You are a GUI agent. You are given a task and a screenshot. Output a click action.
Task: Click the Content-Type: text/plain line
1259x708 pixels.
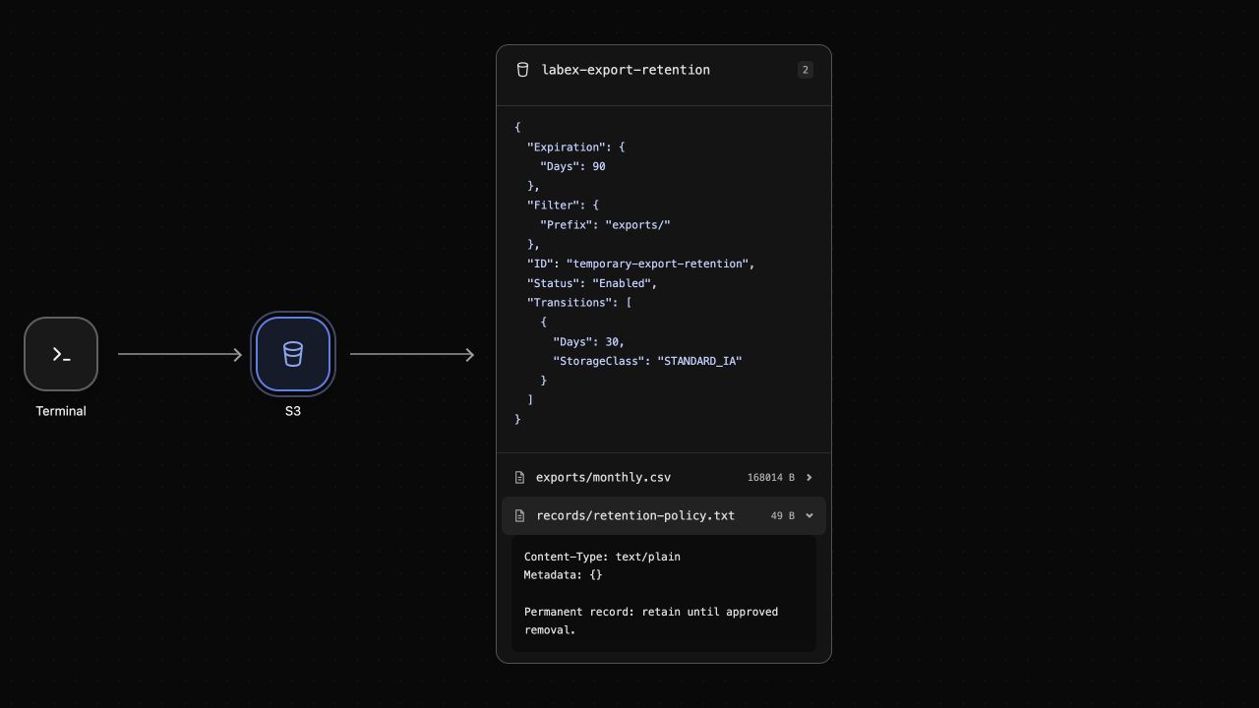pyautogui.click(x=602, y=557)
